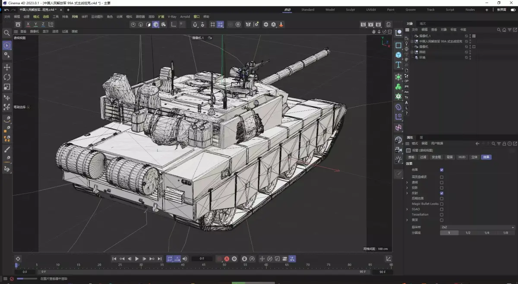Enable the snap grid icon in top toolbar
This screenshot has width=518, height=284.
point(212,25)
